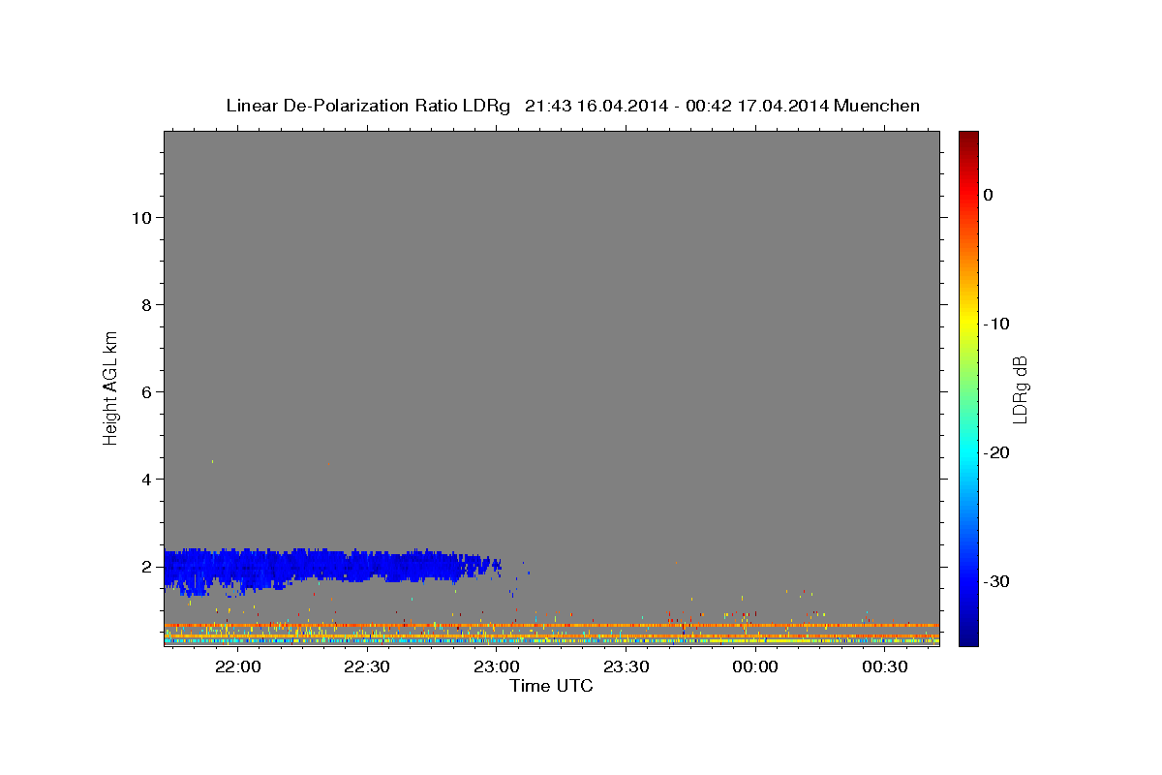Click the 0 dB colorbar label
1162x775 pixels.
click(x=989, y=195)
